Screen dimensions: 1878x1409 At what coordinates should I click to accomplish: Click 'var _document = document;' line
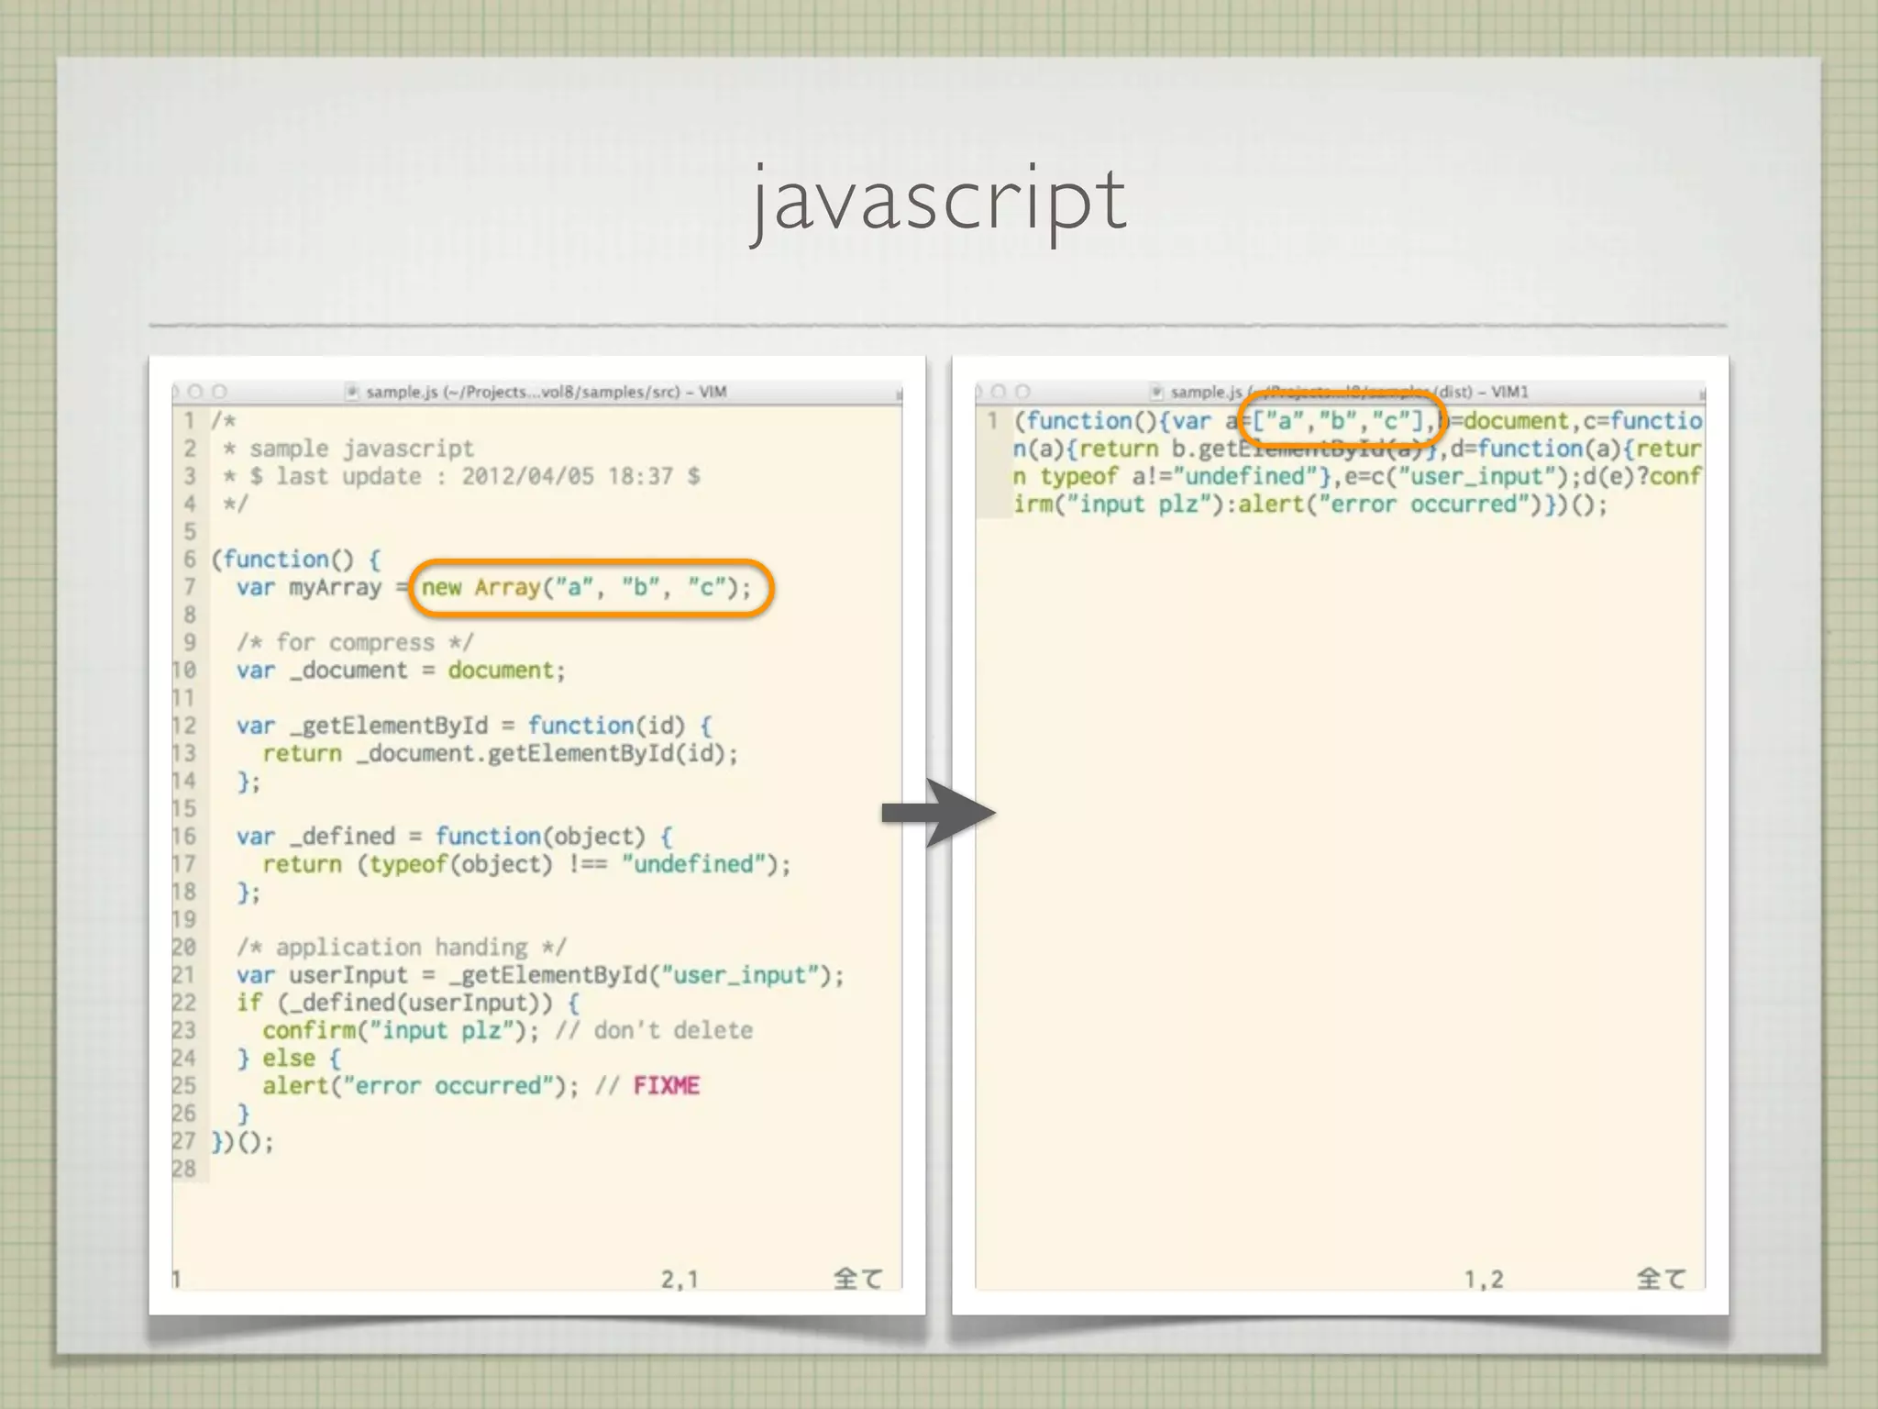coord(401,671)
